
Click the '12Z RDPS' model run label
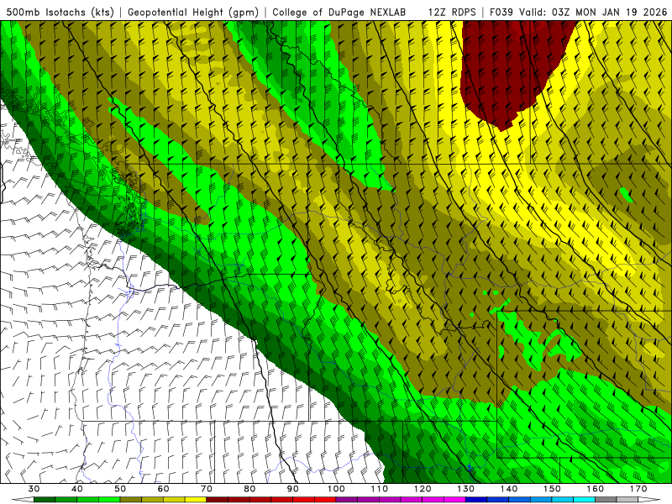452,13
